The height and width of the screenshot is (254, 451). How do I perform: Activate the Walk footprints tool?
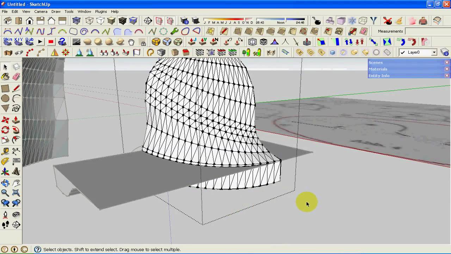pos(5,225)
